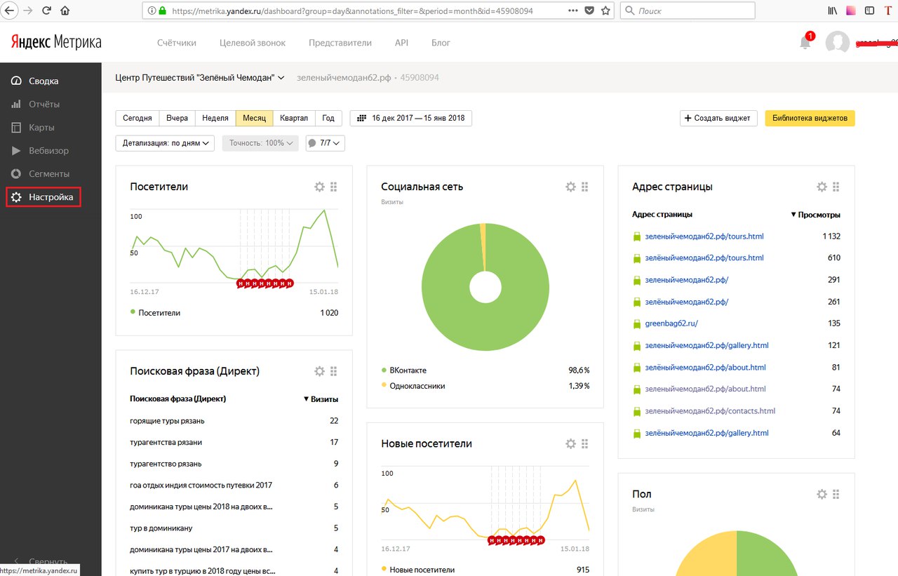Open Детализация: по дням dropdown
Screen dimensions: 898x576
tap(166, 143)
